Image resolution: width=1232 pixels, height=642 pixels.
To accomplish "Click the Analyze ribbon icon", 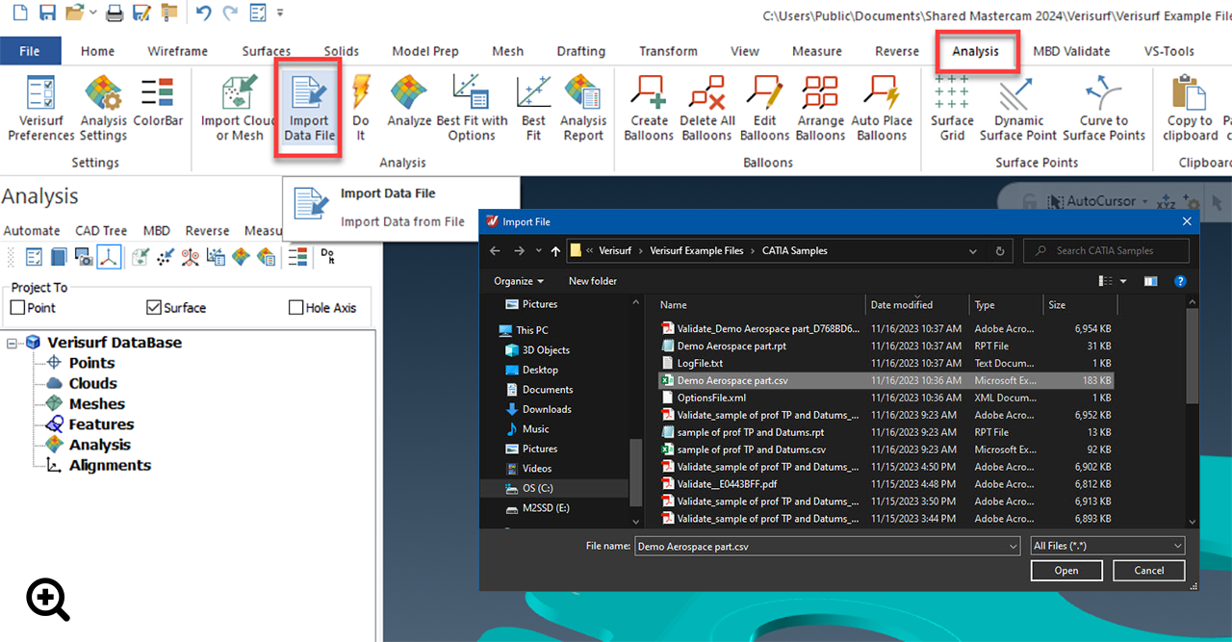I will coord(409,102).
